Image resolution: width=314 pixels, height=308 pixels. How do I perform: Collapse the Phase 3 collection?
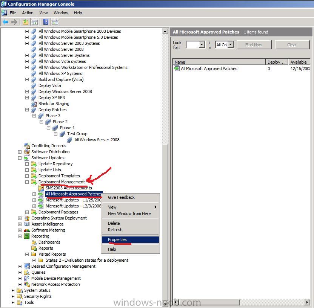(34, 116)
